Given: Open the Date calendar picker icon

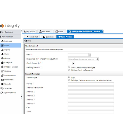Looking at the screenshot, I should [90, 55].
